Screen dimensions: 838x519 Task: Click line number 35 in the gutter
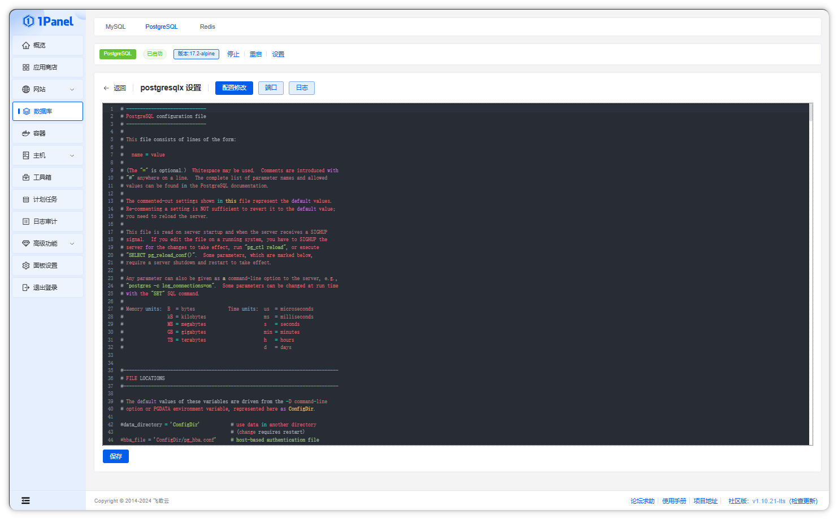(x=111, y=370)
